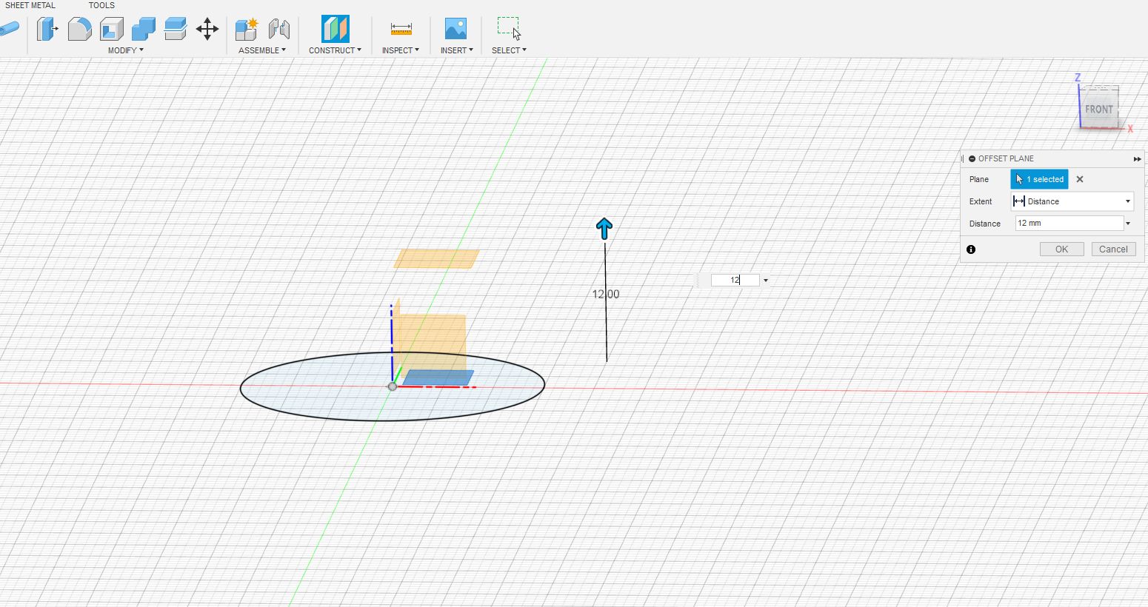Toggle collapse of the Offset Plane dialog header
Viewport: 1148px width, 607px height.
[x=971, y=158]
